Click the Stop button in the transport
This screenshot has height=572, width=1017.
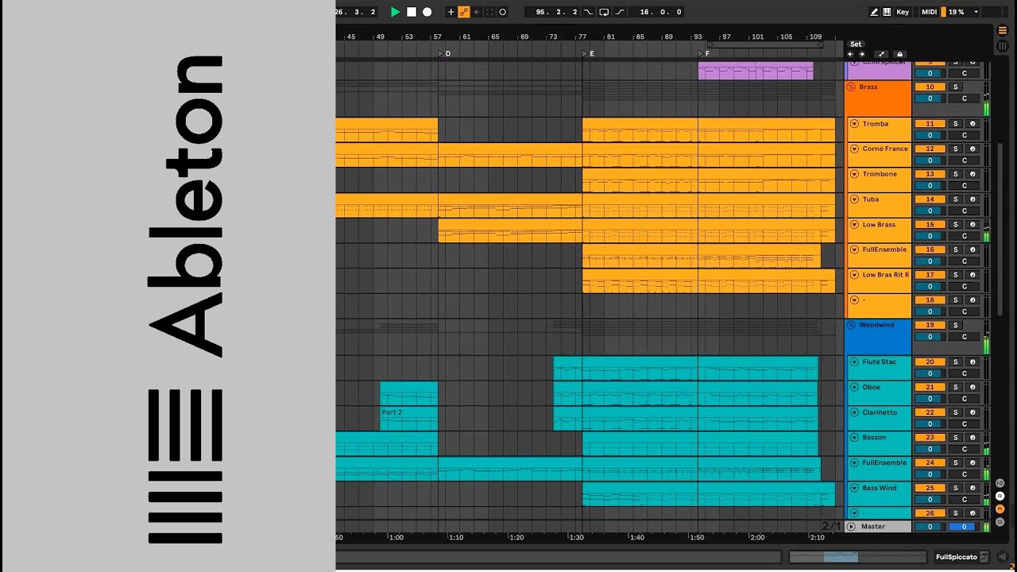[412, 12]
